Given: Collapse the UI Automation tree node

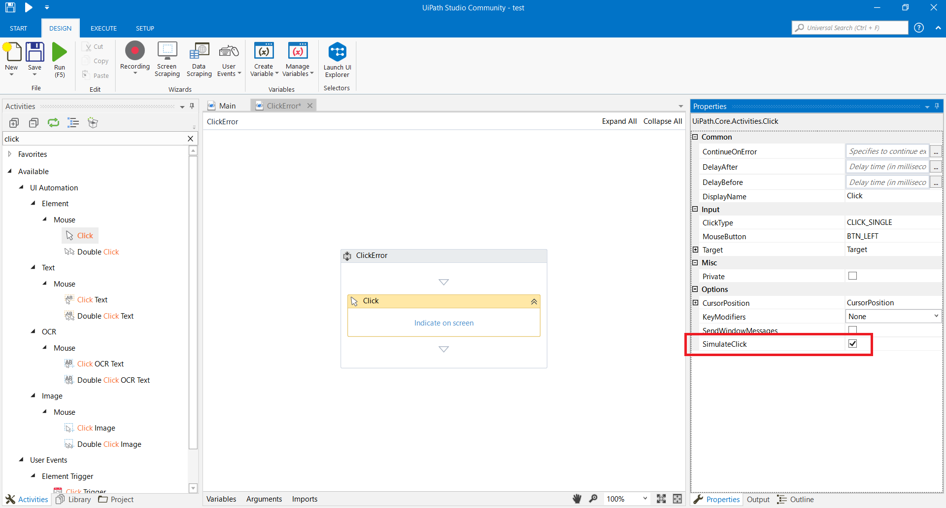Looking at the screenshot, I should click(x=21, y=187).
